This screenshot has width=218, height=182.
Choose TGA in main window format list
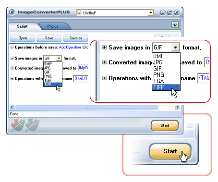coord(53,80)
